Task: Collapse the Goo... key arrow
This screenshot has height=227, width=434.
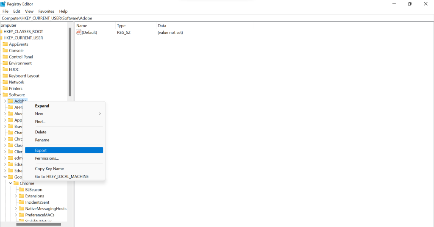Action: [5, 177]
